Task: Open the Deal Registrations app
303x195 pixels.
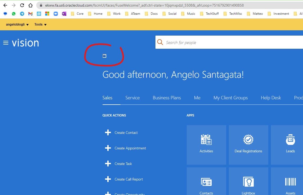Action: point(248,144)
